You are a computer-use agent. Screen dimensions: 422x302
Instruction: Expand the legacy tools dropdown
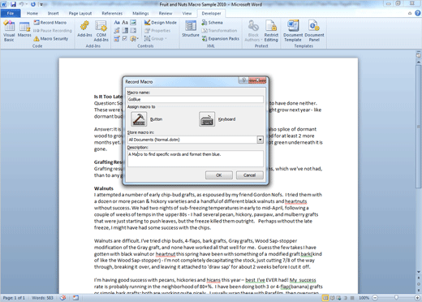coord(134,39)
